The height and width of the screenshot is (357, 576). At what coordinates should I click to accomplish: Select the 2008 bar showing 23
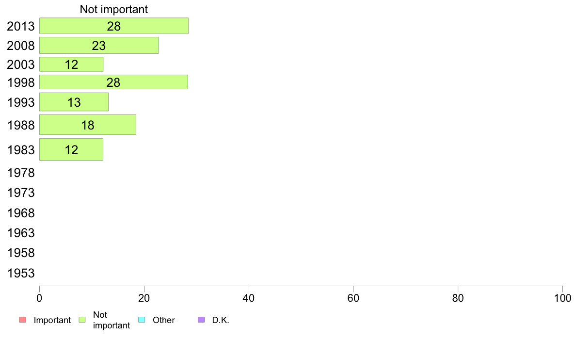[x=99, y=45]
